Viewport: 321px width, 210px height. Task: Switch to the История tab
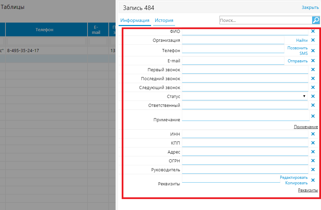(x=164, y=21)
